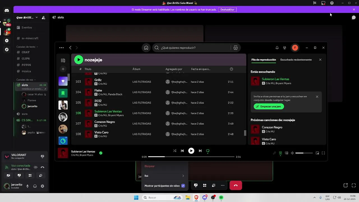Toggle Discord camera in voice panel
Screen dimensions: 359x202
pos(8,175)
